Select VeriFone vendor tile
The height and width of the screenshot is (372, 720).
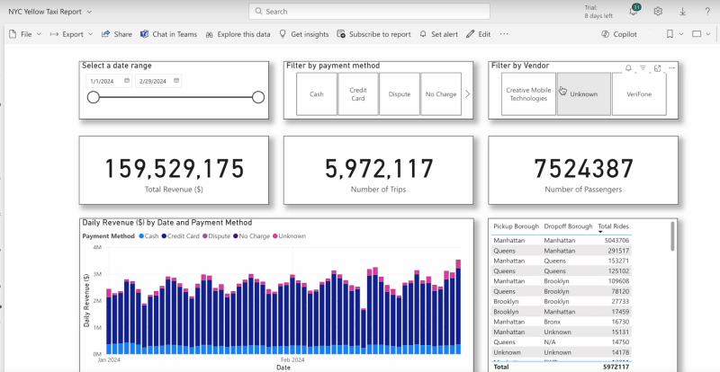[x=639, y=94]
